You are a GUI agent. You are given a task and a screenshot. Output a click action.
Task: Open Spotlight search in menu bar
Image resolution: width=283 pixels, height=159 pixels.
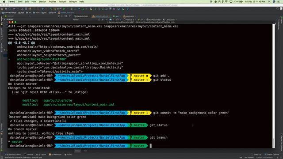[269, 2]
